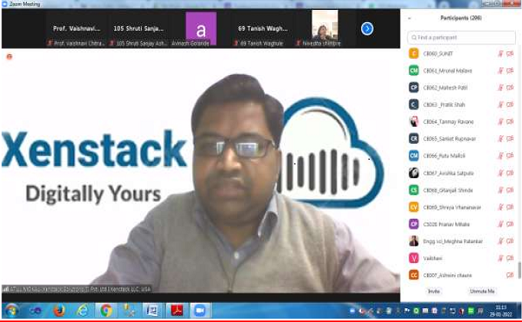Open Adobe Reader from the taskbar
The height and width of the screenshot is (322, 522).
click(177, 311)
